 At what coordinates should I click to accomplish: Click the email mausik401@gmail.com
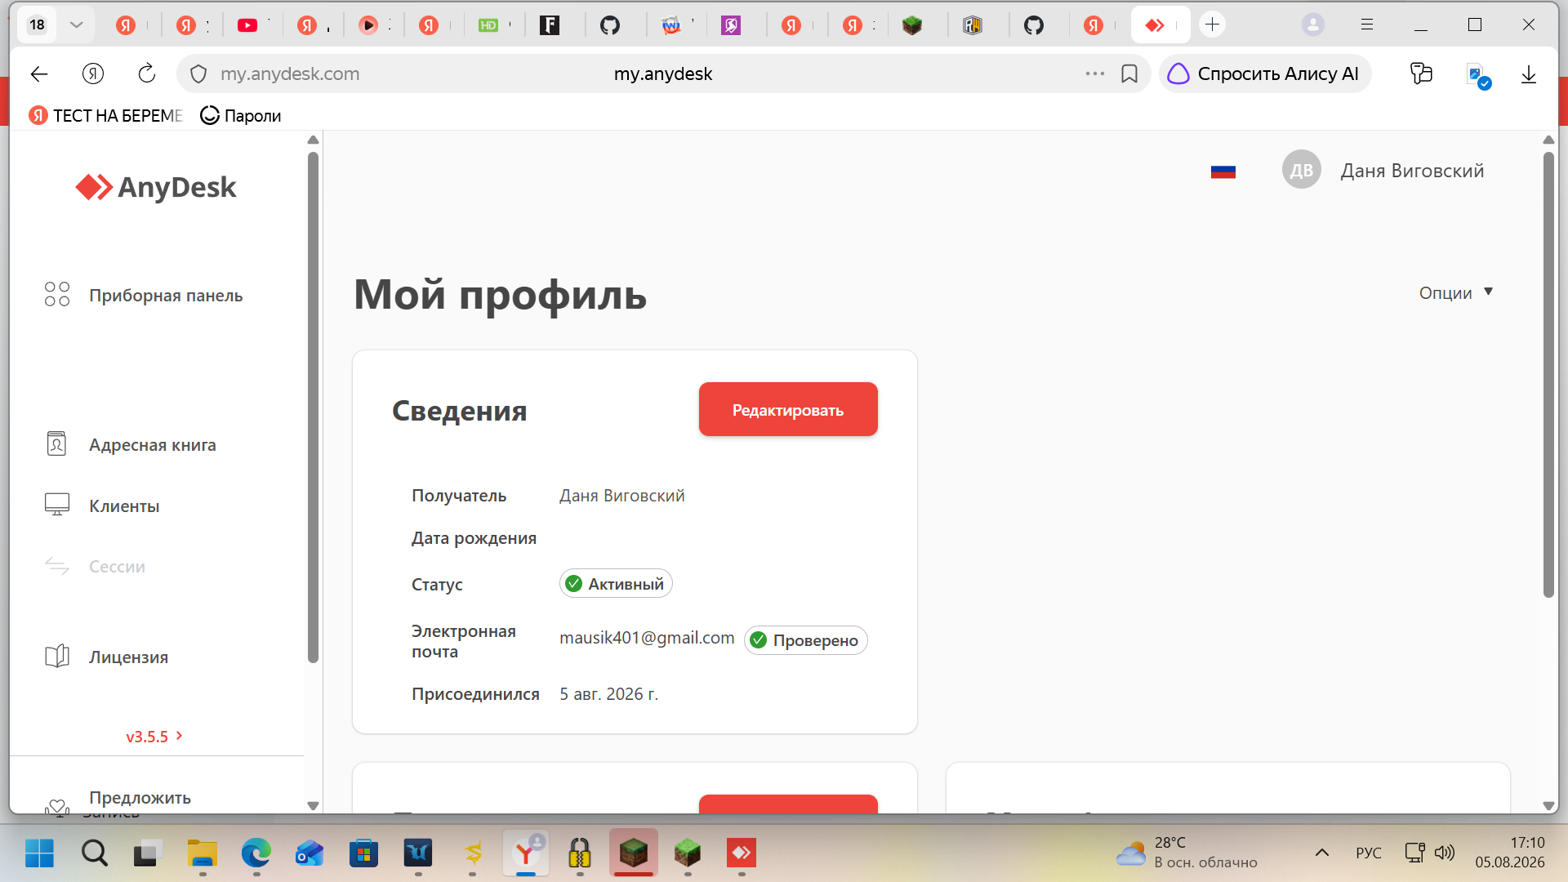pyautogui.click(x=647, y=638)
